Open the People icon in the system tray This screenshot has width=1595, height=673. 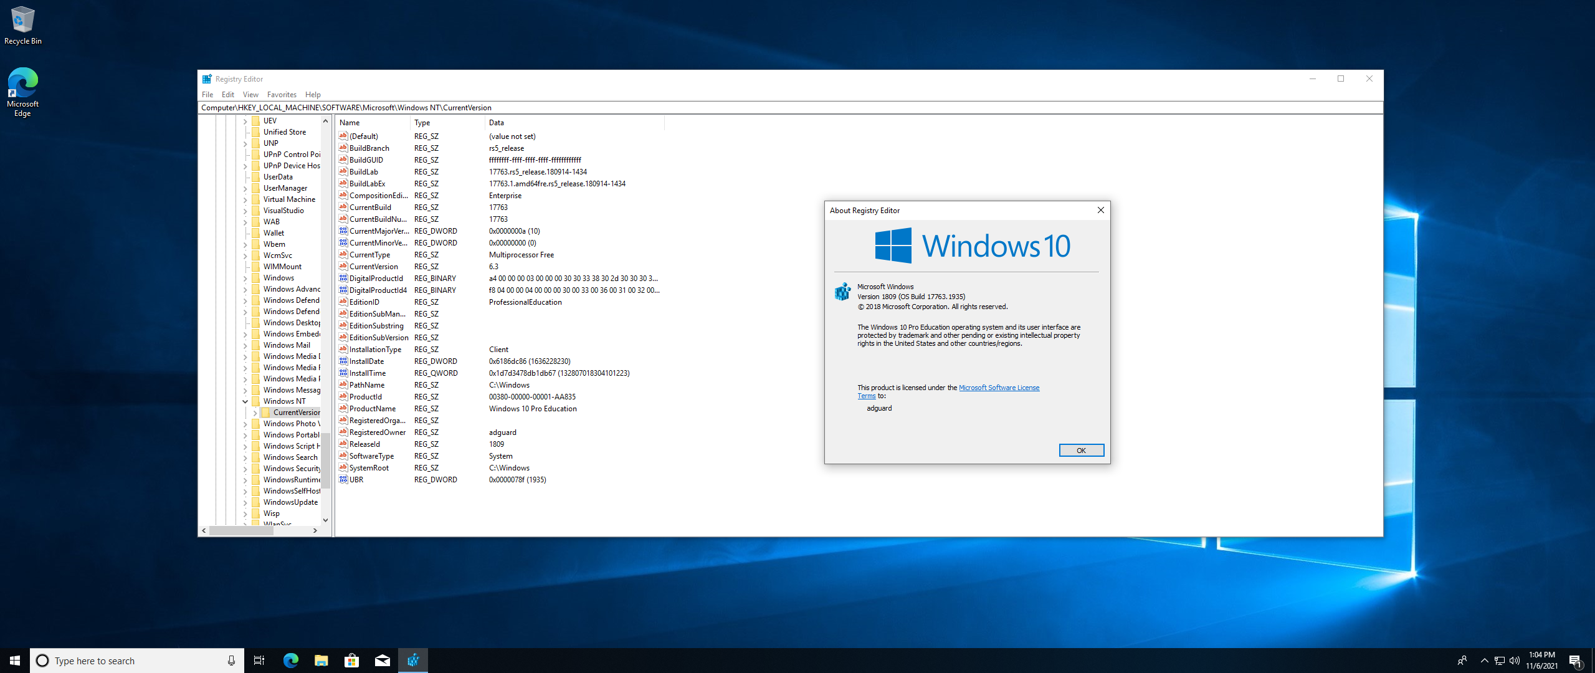[x=1462, y=661]
